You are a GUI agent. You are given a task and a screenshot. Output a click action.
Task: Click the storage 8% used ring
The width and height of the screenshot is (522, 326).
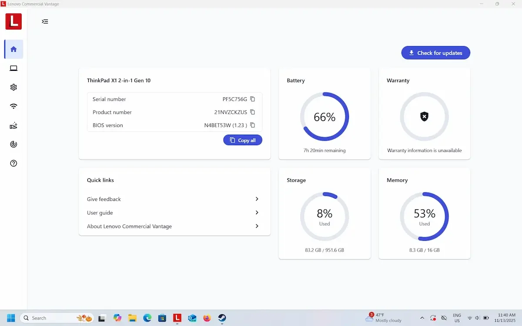tap(325, 216)
